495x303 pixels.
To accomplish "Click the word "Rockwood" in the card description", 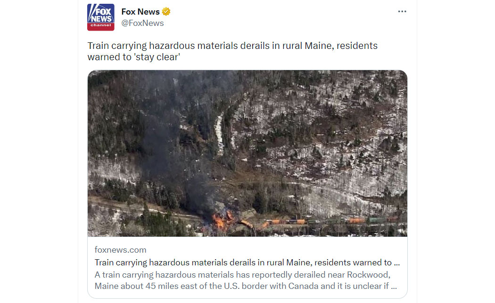I will pyautogui.click(x=367, y=275).
